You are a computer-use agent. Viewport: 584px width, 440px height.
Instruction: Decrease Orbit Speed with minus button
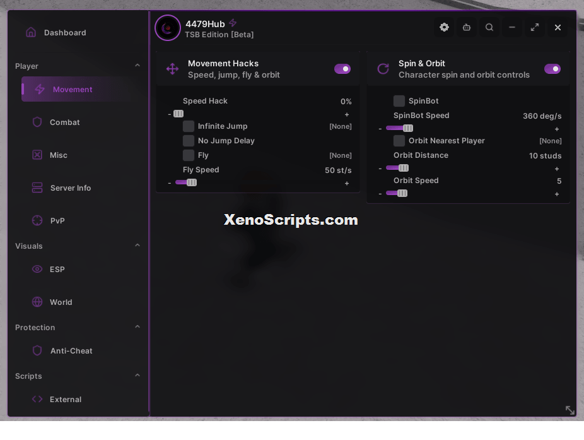380,194
